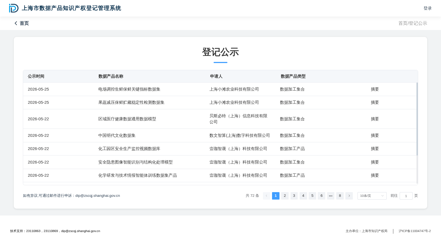Expand the ellipsis more-pages button
Screen dimensions: 441x237
[331, 196]
